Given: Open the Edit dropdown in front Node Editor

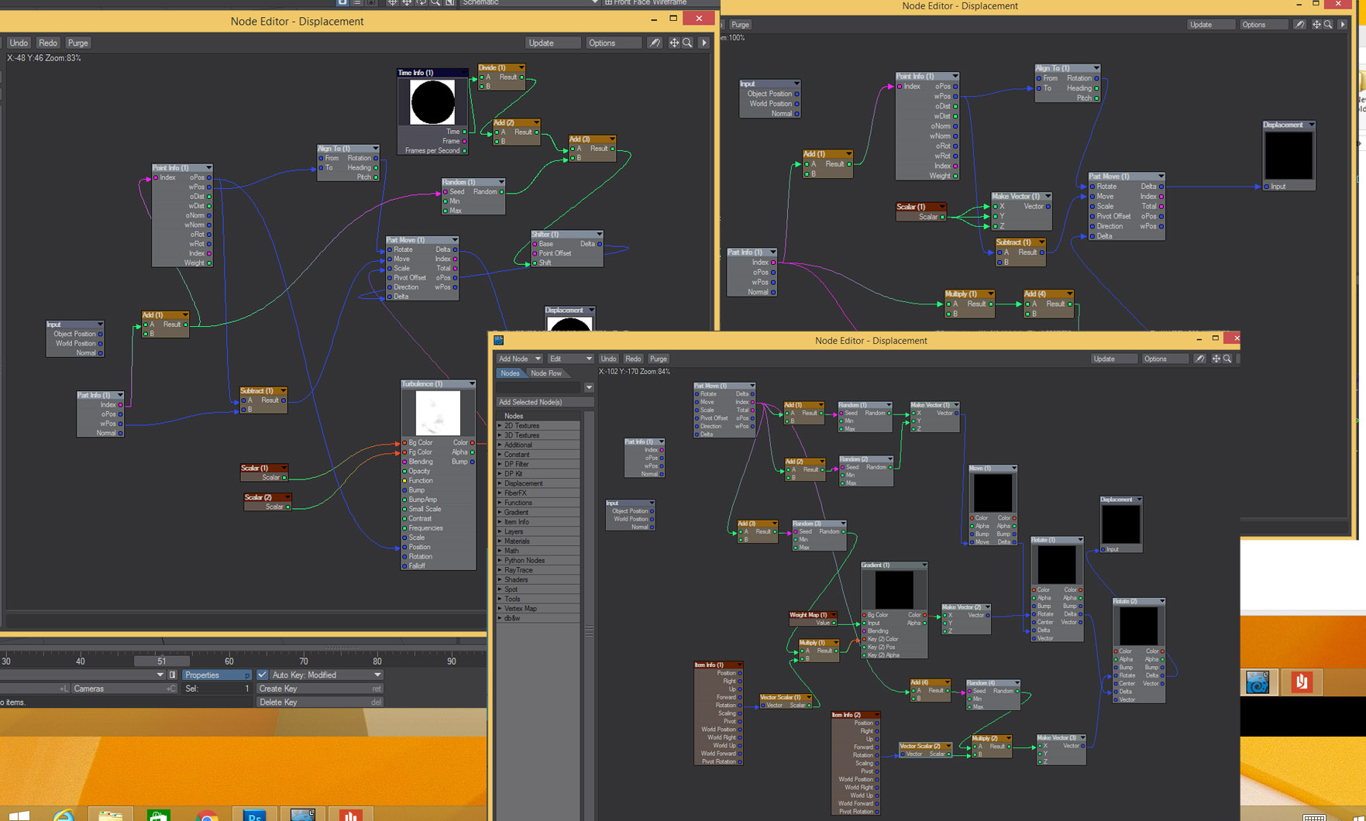Looking at the screenshot, I should pyautogui.click(x=570, y=359).
